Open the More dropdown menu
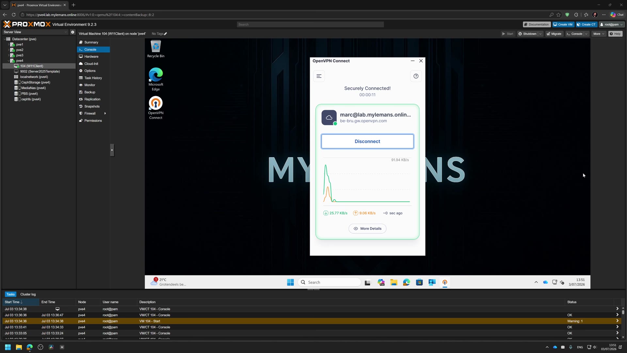This screenshot has width=627, height=353. tap(599, 34)
